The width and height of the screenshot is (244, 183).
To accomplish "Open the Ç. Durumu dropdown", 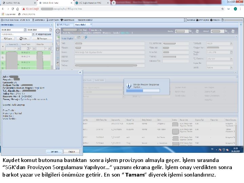I will 231,59.
